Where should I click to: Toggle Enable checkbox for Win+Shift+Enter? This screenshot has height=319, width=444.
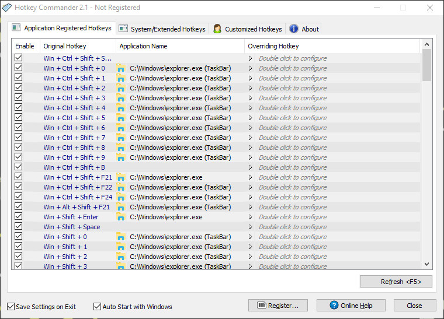19,216
